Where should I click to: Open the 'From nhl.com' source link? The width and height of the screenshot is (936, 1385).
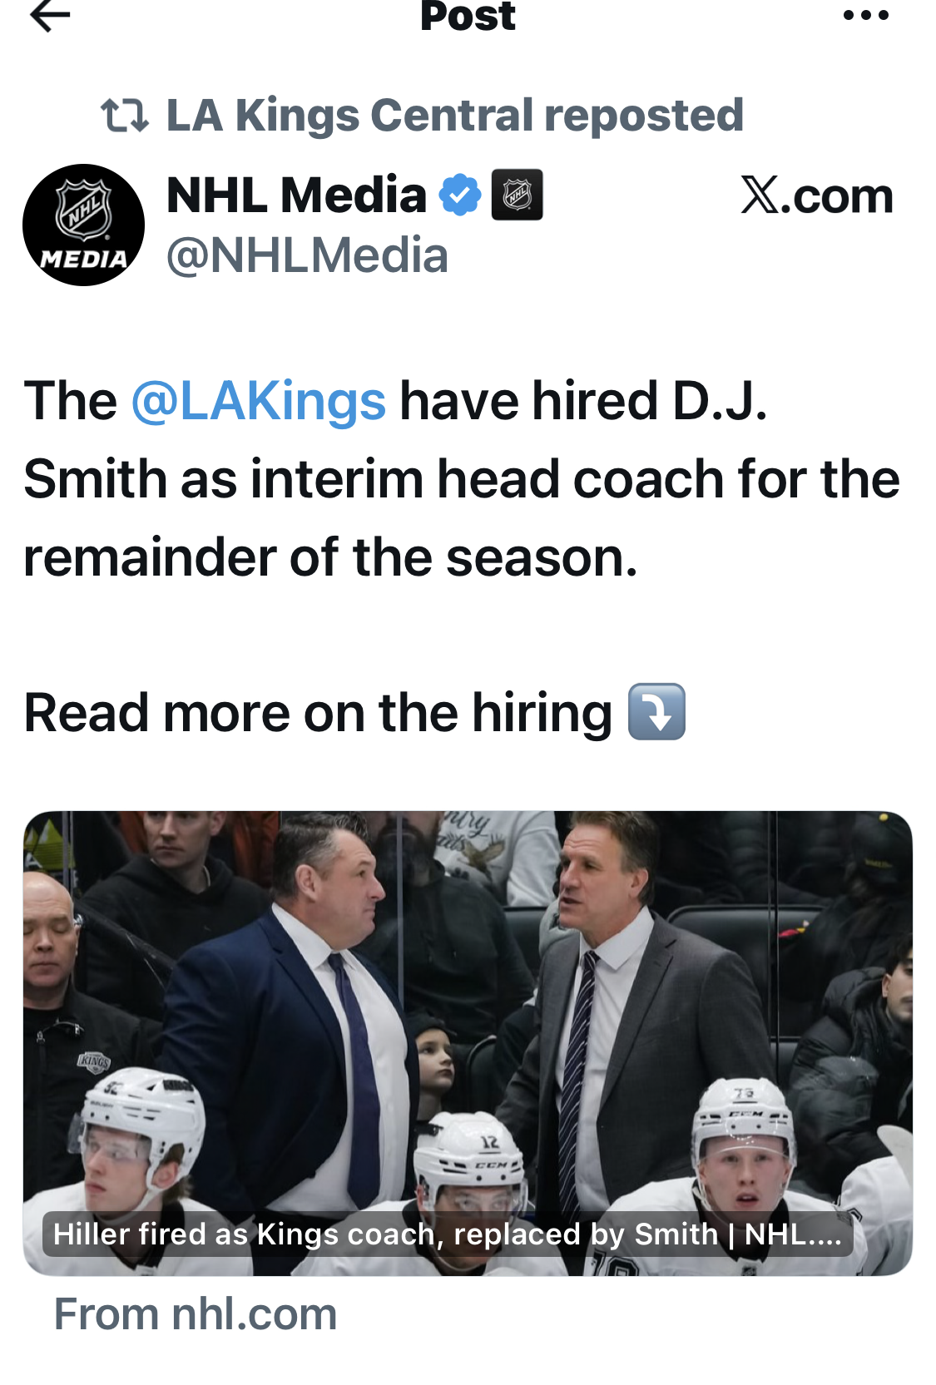coord(196,1314)
